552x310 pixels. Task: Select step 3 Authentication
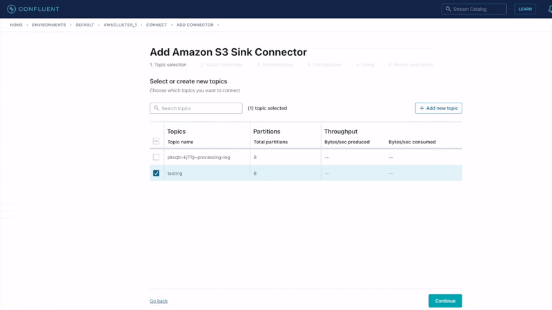tap(275, 65)
